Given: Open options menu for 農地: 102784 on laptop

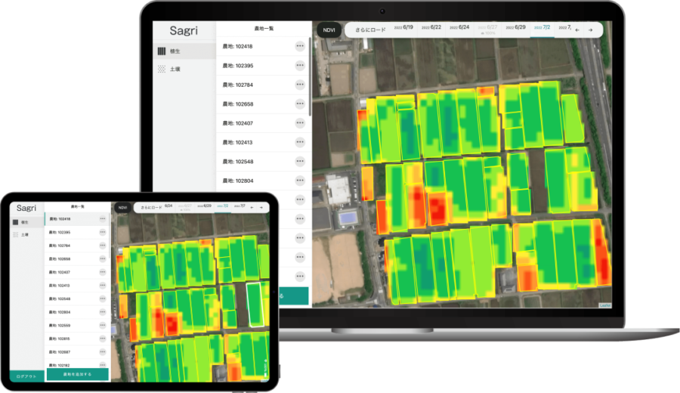Looking at the screenshot, I should pos(300,85).
